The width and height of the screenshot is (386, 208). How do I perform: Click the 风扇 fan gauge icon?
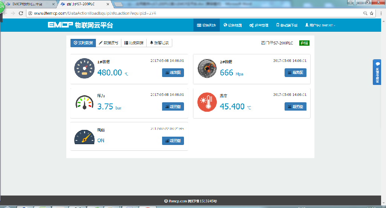tap(84, 137)
